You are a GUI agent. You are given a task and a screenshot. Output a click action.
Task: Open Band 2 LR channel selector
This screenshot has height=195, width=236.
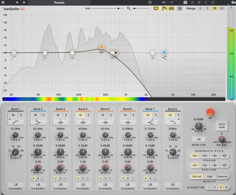point(38,185)
